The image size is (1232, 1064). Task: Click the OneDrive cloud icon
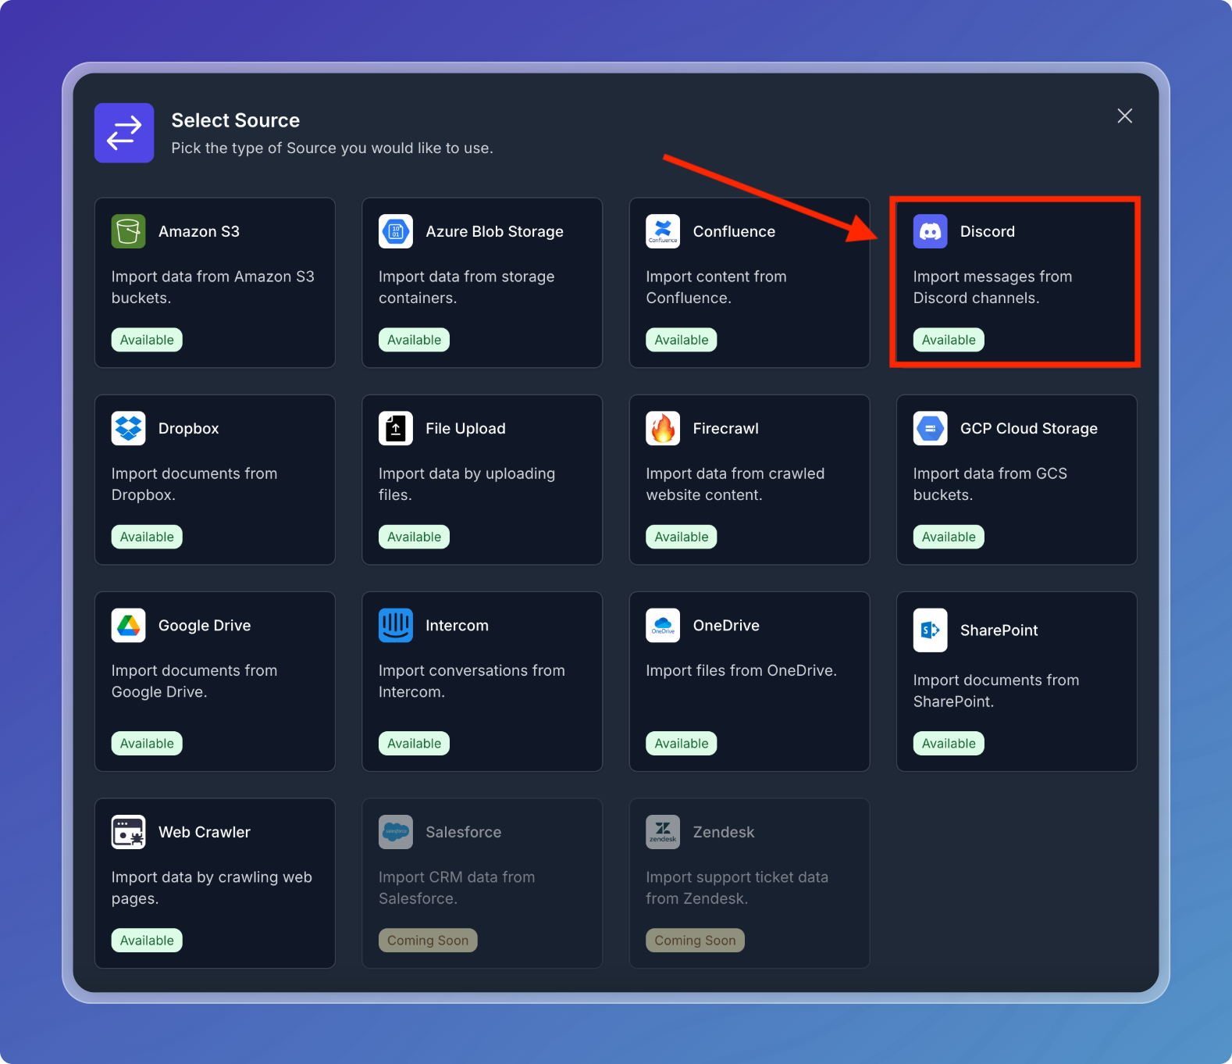click(663, 625)
